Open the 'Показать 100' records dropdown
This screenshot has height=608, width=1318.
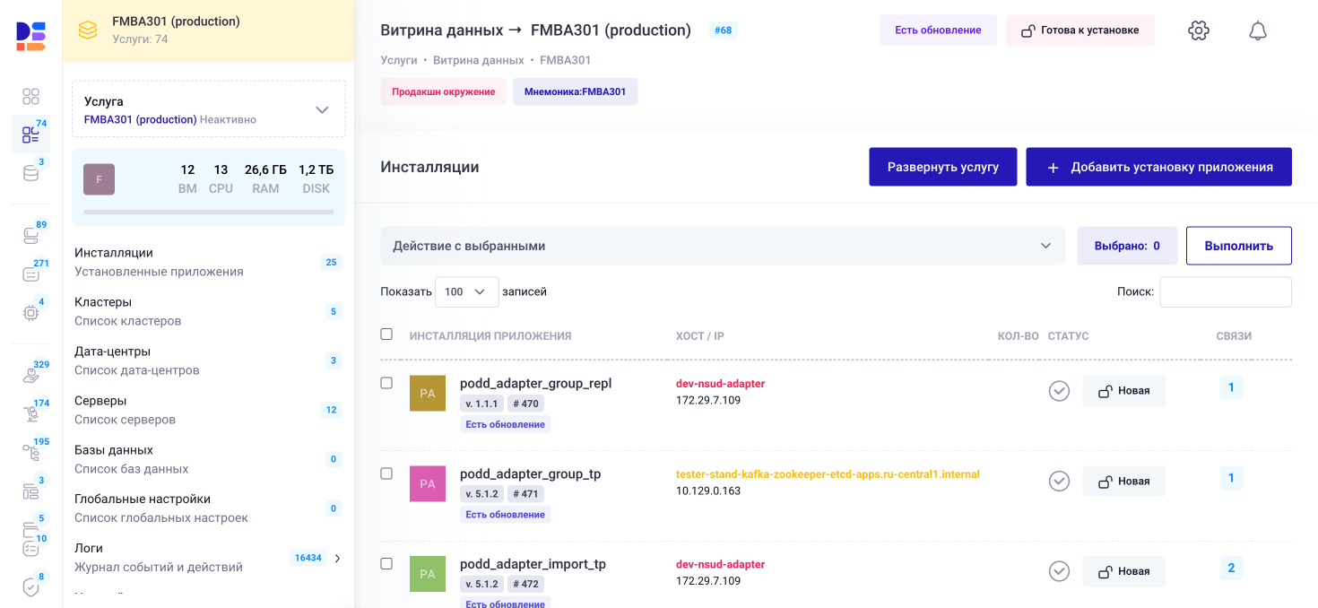point(466,291)
